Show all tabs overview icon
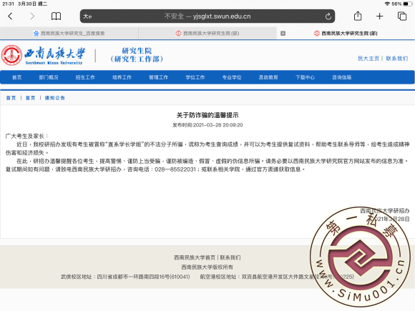Image resolution: width=415 pixels, height=311 pixels. [x=402, y=16]
